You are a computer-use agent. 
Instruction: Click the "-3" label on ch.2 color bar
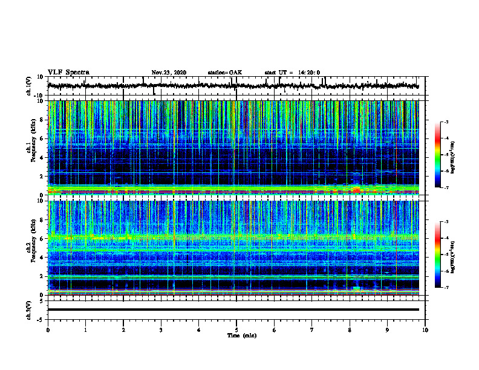tap(446, 222)
